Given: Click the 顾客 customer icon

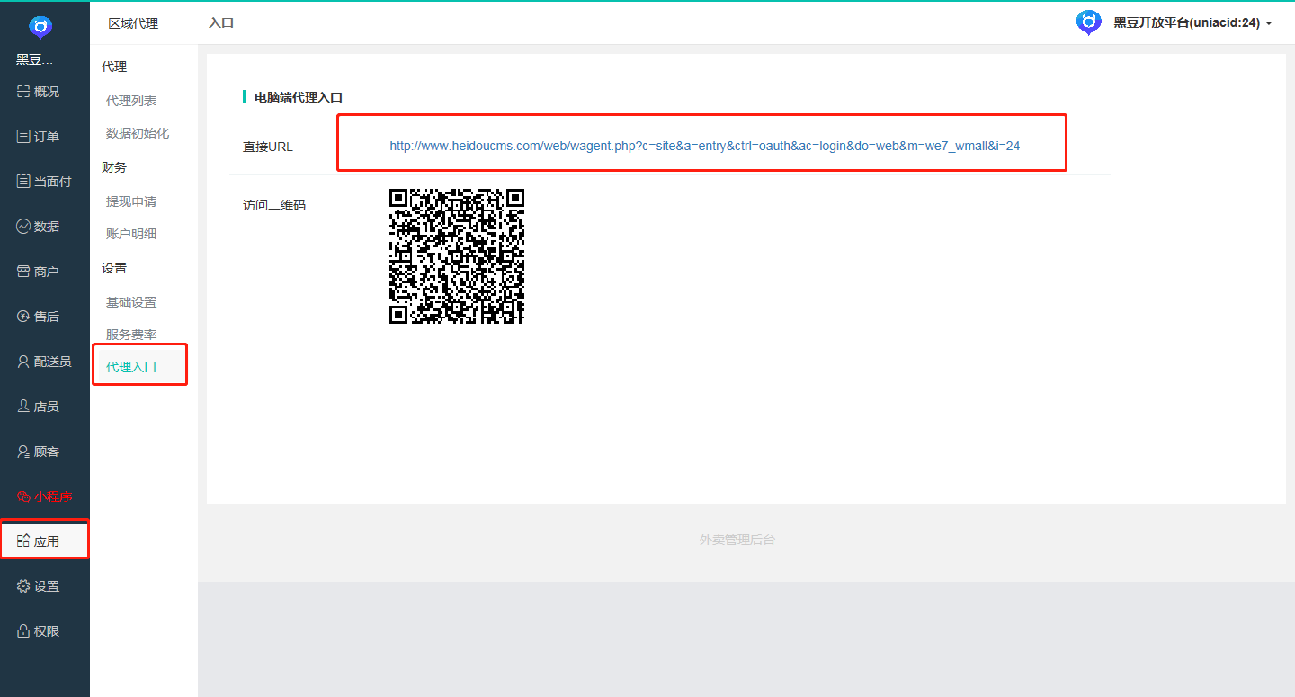Looking at the screenshot, I should [23, 451].
